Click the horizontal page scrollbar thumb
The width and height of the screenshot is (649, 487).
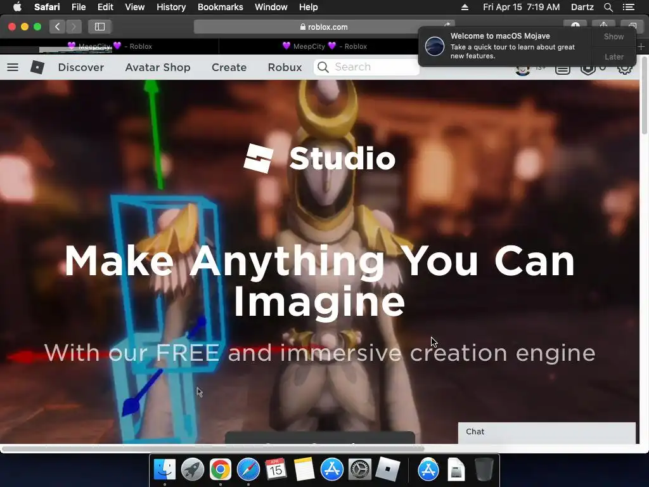coord(213,448)
